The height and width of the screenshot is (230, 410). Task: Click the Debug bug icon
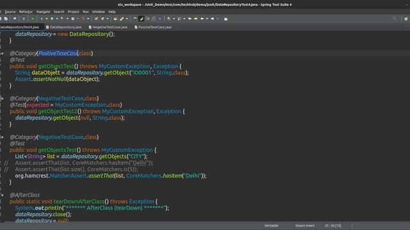(x=42, y=19)
